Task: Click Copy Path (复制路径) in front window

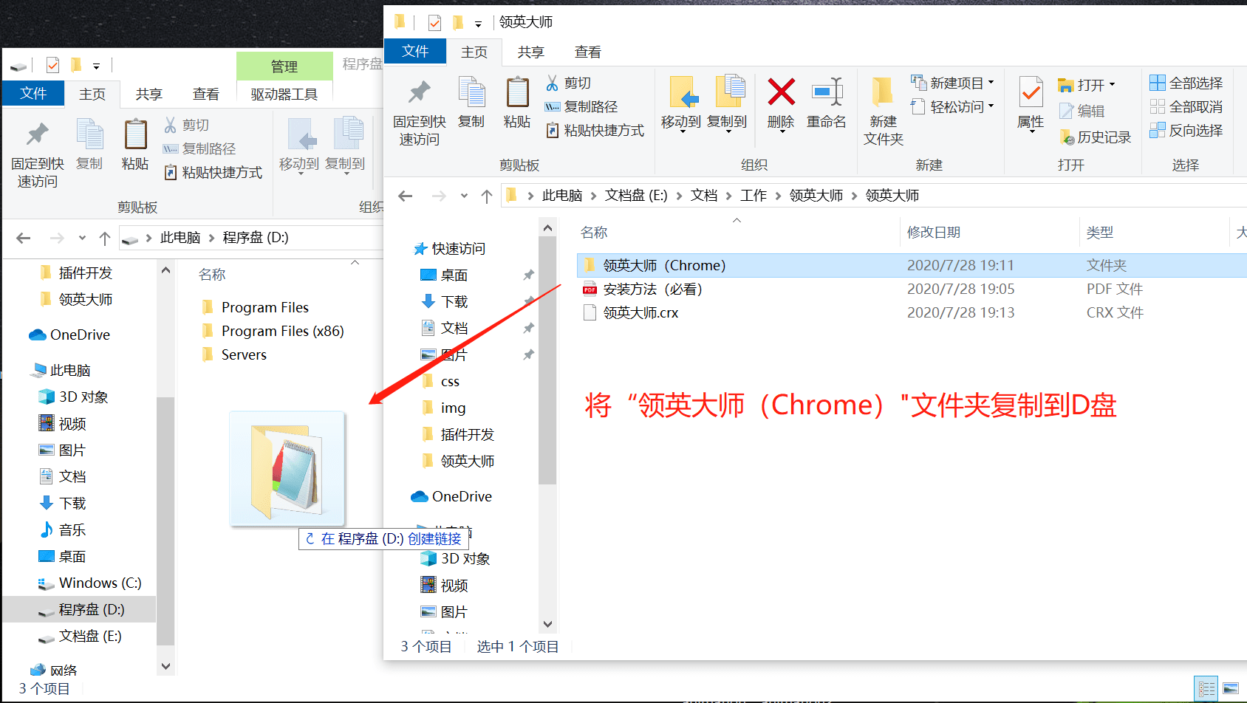Action: tap(581, 106)
